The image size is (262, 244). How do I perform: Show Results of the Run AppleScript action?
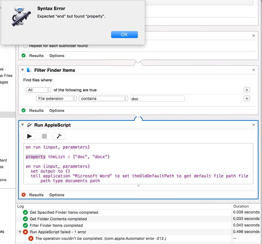coord(36,195)
